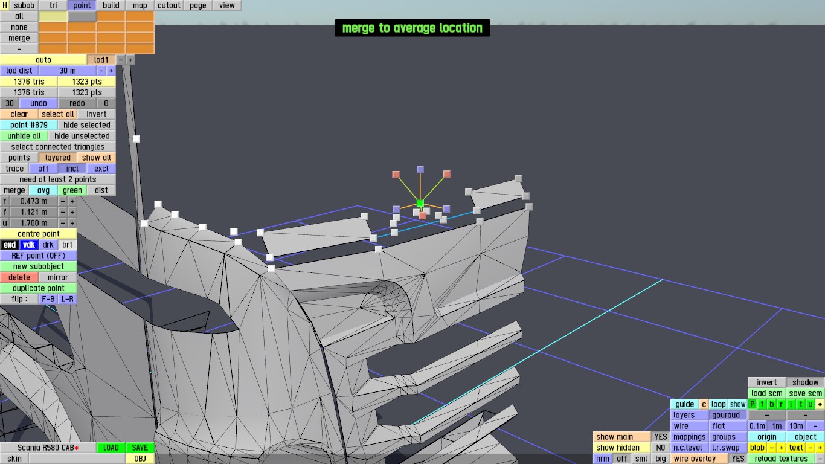This screenshot has width=825, height=464.
Task: Click the blue top handle of the gizmo
Action: (420, 169)
